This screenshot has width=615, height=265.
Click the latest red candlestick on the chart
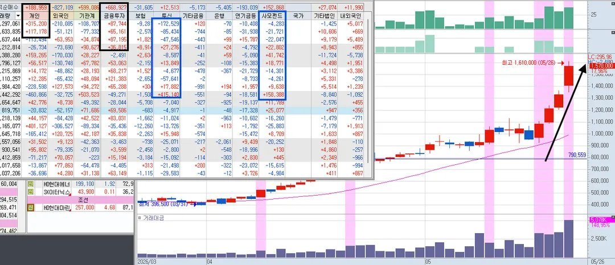pos(568,76)
